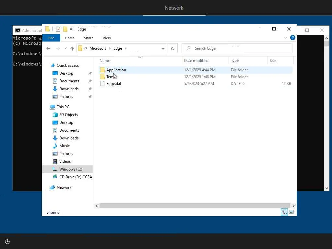Open the Music folder
The width and height of the screenshot is (332, 249).
coord(65,146)
